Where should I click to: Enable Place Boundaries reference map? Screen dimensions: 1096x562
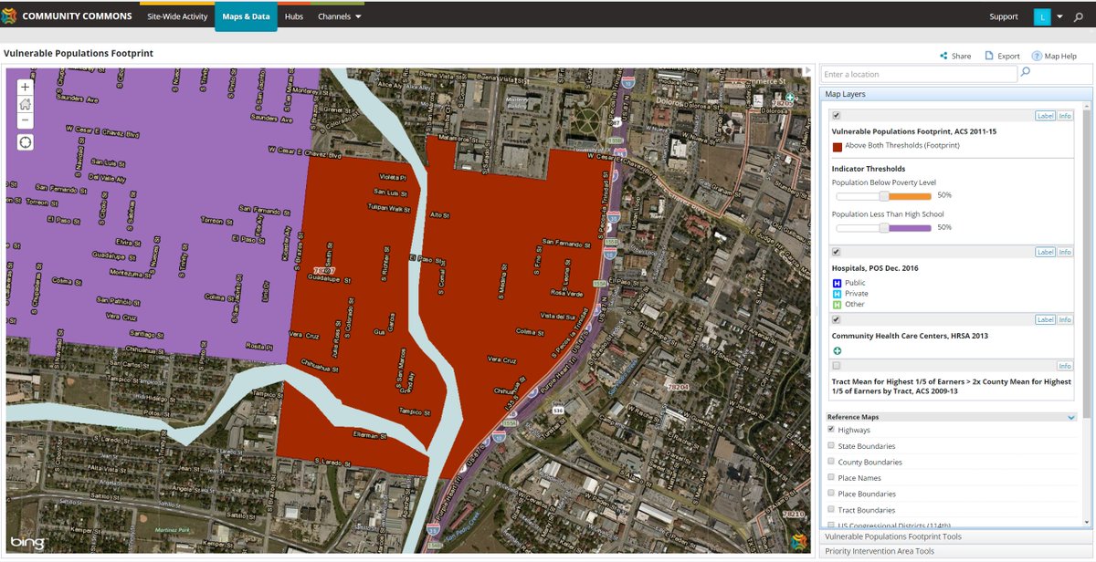click(x=831, y=494)
